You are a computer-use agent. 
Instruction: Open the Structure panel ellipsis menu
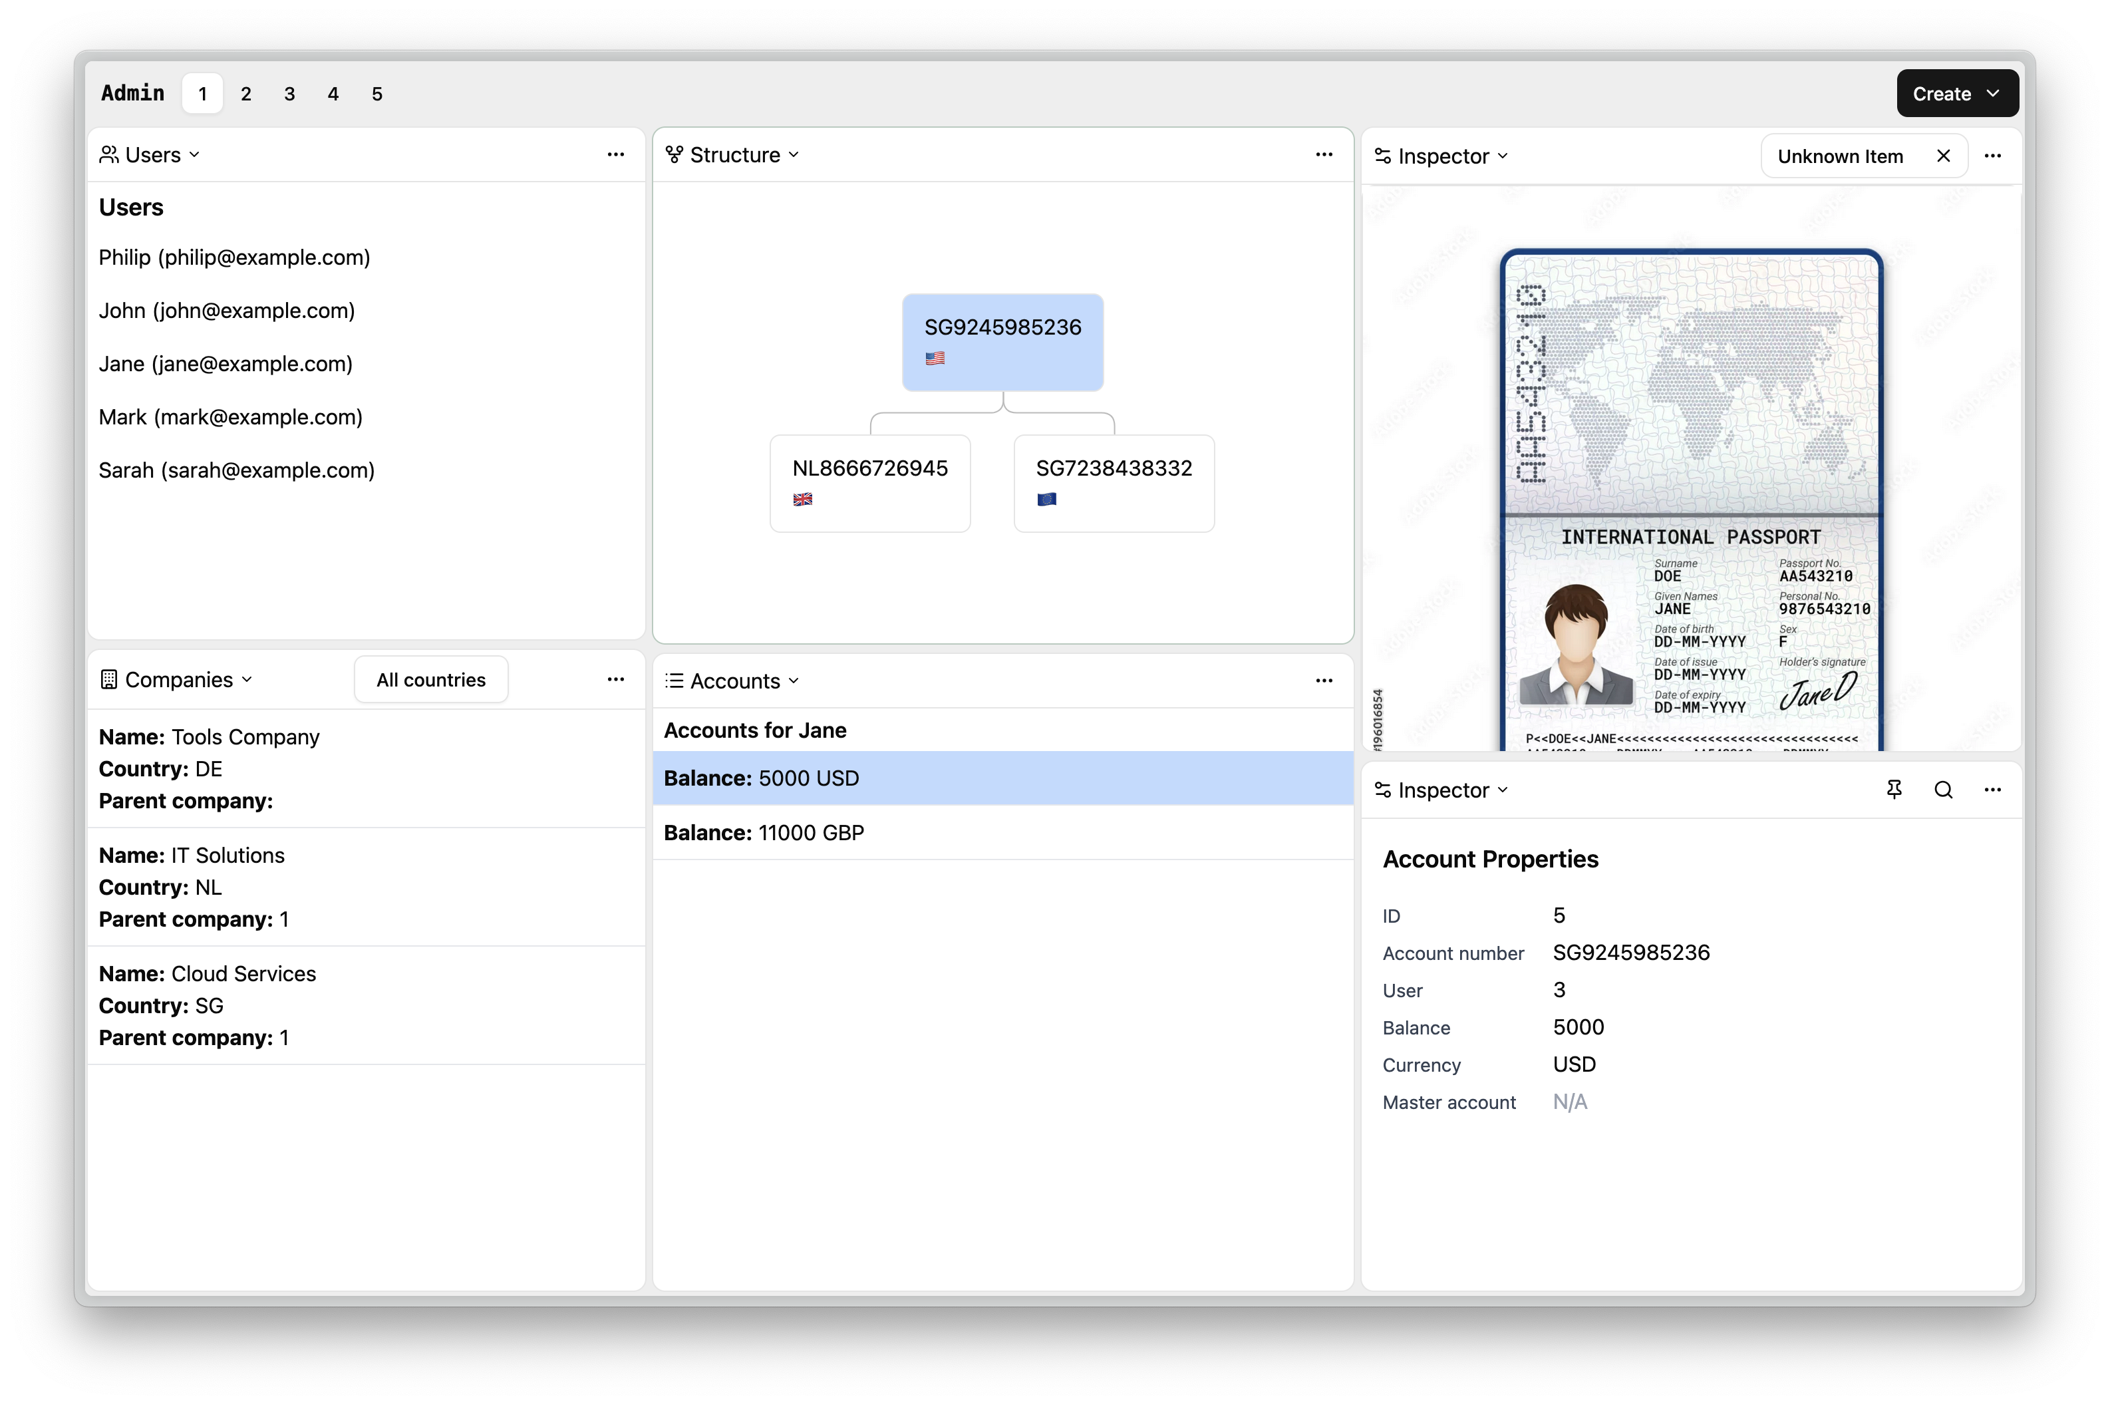[x=1323, y=154]
